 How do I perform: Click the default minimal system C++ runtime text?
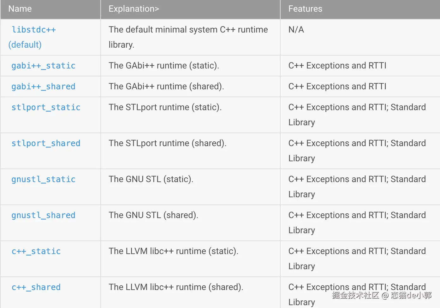(x=188, y=30)
